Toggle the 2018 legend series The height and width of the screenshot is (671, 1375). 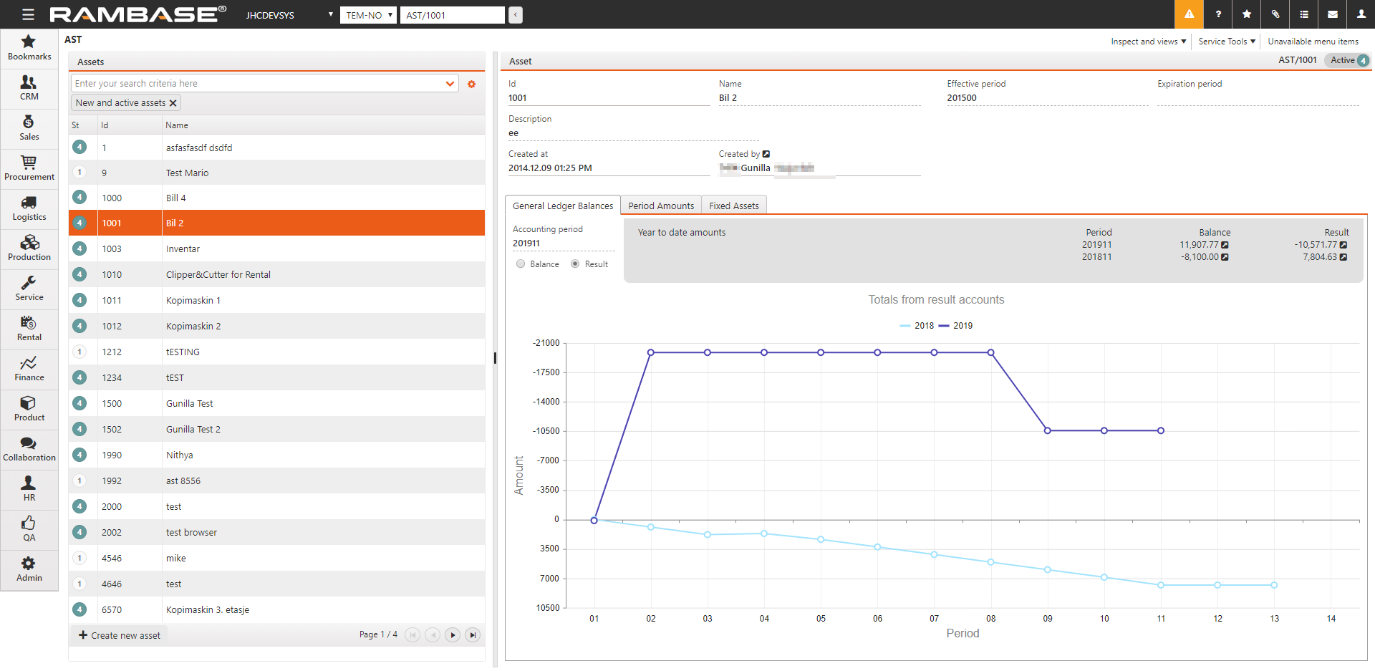[917, 326]
